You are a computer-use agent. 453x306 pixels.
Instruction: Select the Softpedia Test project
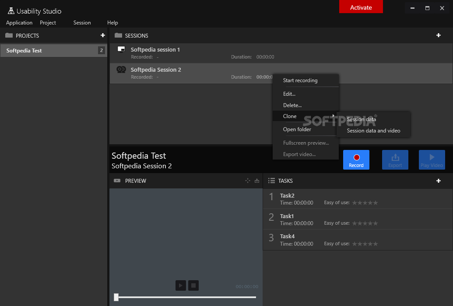point(54,51)
